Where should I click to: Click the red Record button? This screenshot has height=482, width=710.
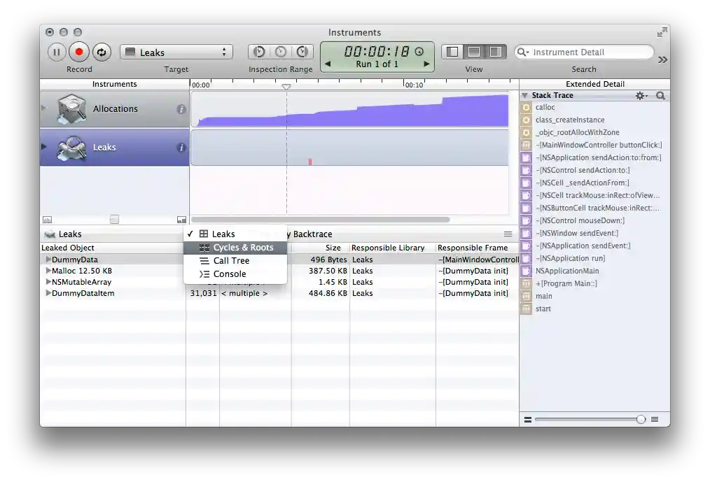point(79,52)
